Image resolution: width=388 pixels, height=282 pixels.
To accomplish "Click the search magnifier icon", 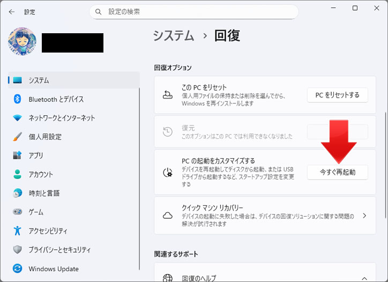I will [99, 11].
